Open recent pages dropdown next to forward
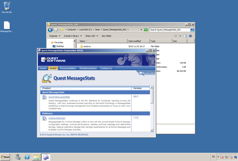Image resolution: width=238 pixels, height=161 pixels. click(59, 30)
